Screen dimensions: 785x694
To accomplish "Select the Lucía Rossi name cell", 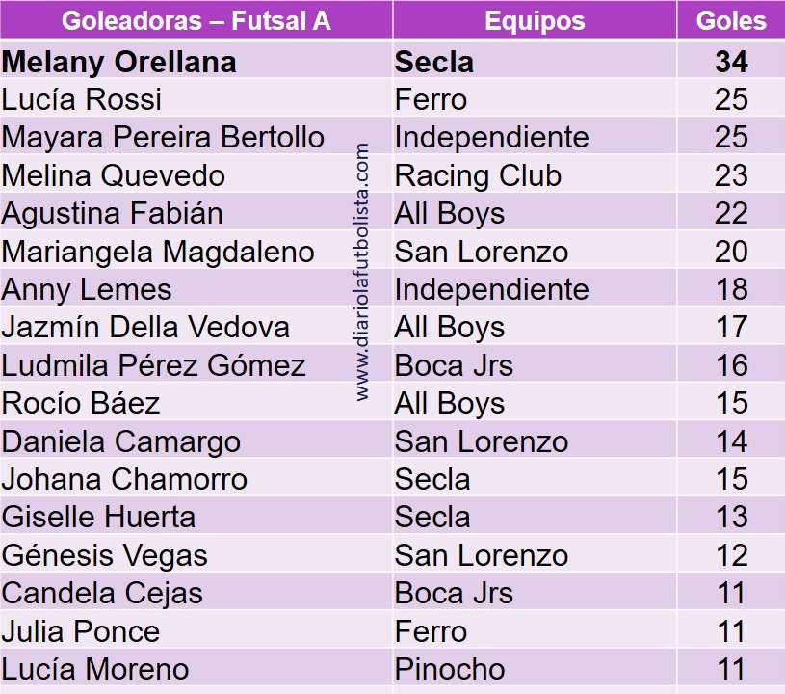I will coord(82,99).
